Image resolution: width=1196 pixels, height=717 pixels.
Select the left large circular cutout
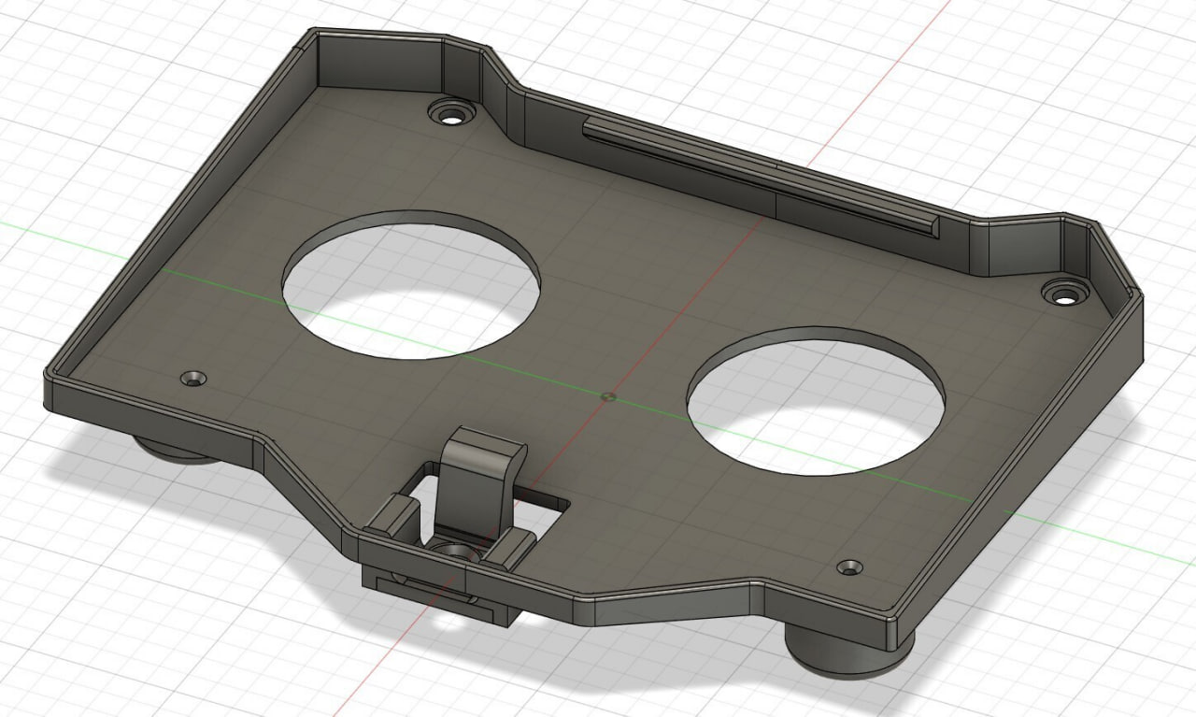tap(411, 284)
